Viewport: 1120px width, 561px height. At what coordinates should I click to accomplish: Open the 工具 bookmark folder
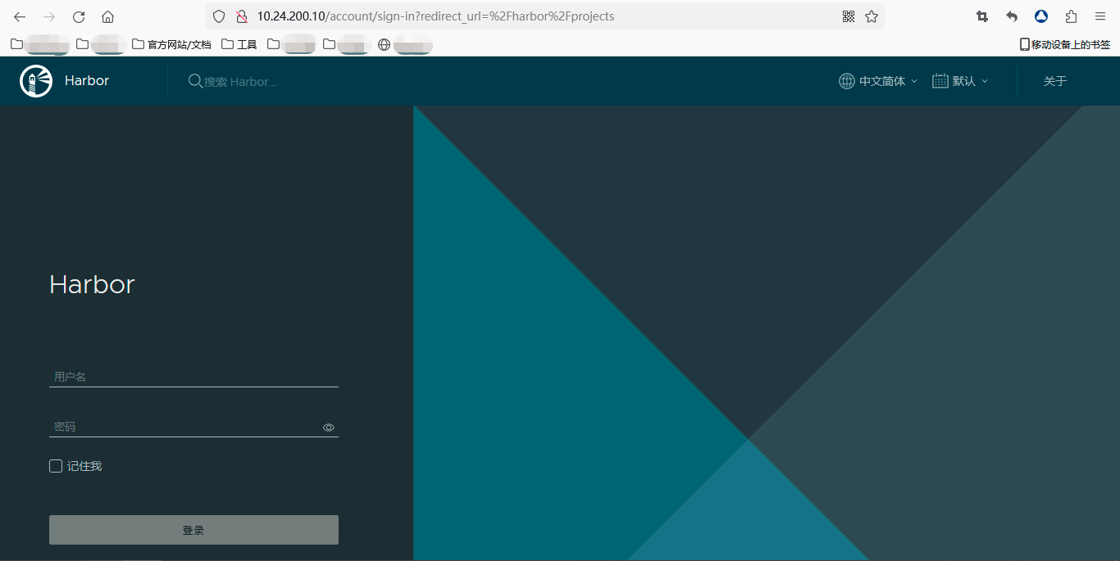pyautogui.click(x=239, y=44)
